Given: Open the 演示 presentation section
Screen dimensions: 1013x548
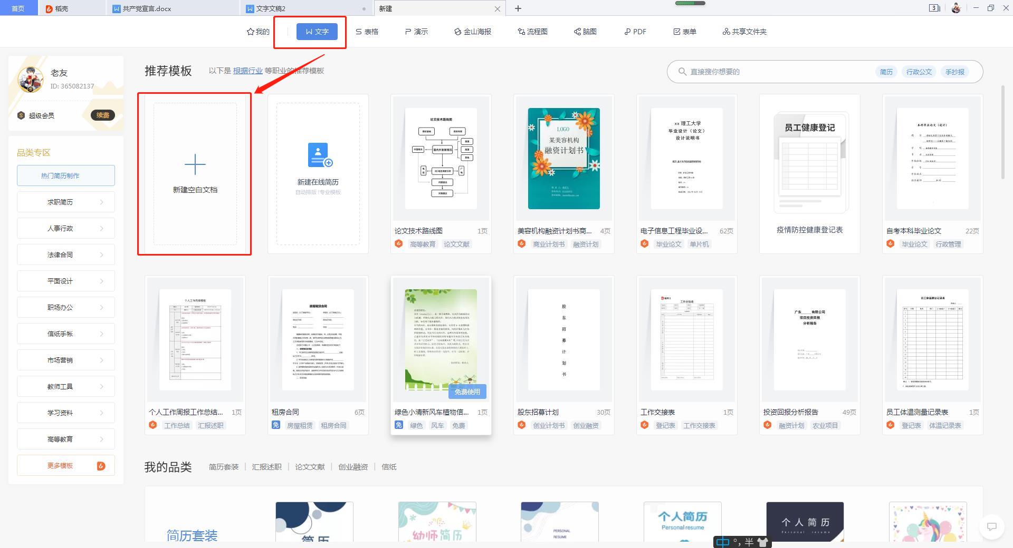Looking at the screenshot, I should pyautogui.click(x=416, y=32).
